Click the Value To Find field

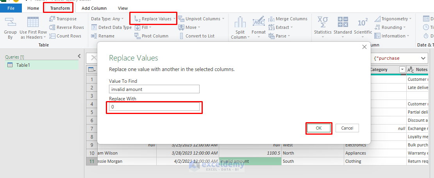click(154, 89)
